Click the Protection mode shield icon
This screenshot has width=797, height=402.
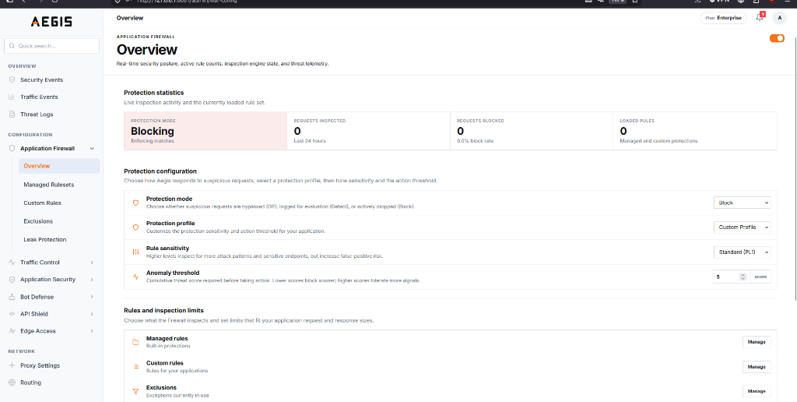point(135,203)
